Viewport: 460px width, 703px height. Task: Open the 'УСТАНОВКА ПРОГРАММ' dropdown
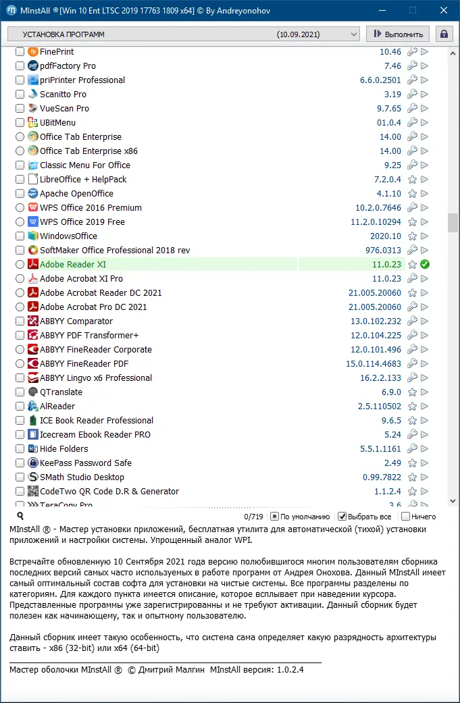point(184,34)
